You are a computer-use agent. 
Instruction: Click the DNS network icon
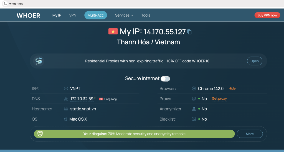click(66, 99)
